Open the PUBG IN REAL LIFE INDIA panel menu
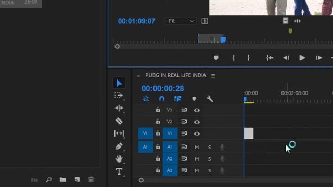The image size is (333, 187). pyautogui.click(x=213, y=76)
